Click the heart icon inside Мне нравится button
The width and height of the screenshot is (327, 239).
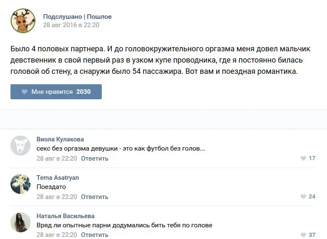click(24, 92)
